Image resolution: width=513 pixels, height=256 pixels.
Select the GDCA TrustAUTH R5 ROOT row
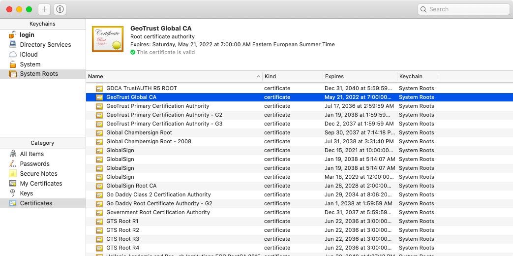point(300,89)
